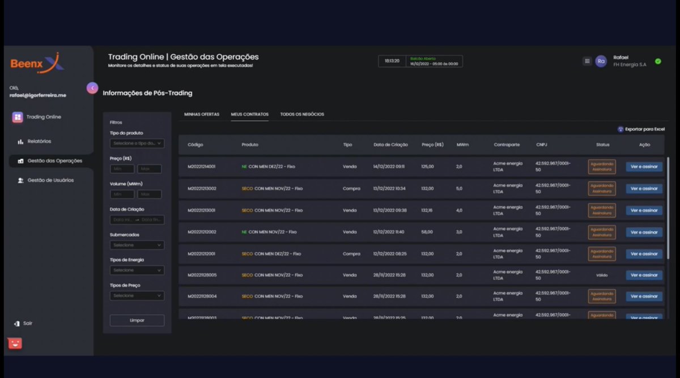Image resolution: width=680 pixels, height=378 pixels.
Task: Click the Gestão de Usuários people icon
Action: pyautogui.click(x=20, y=180)
